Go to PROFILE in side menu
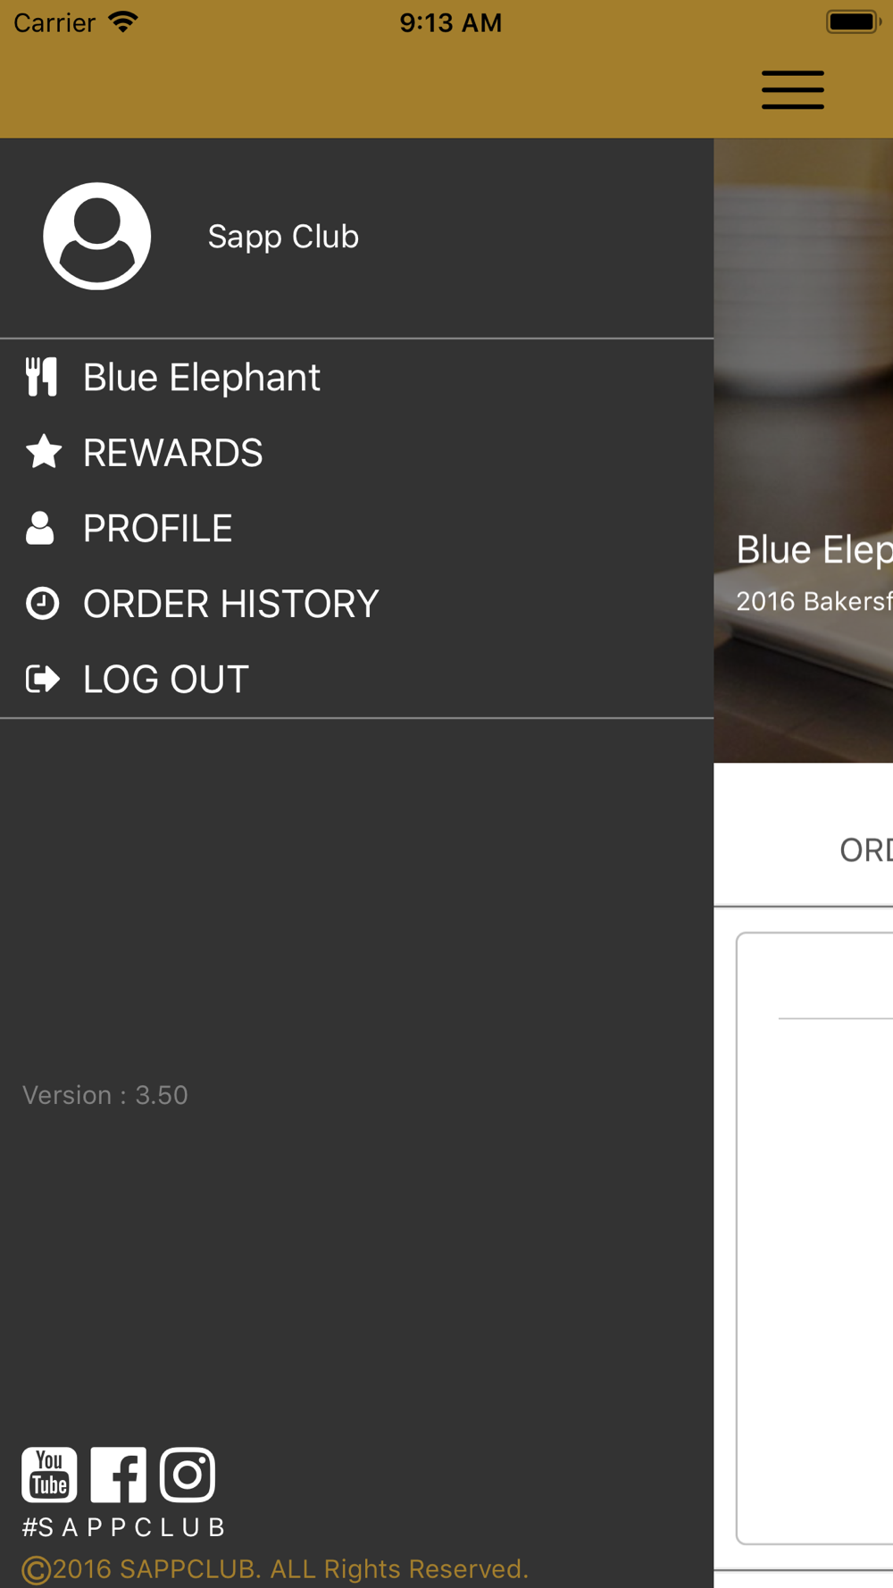The height and width of the screenshot is (1588, 893). [357, 528]
